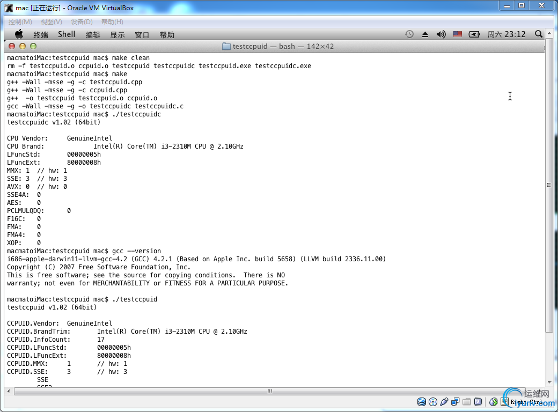Click the 'gcc --version' command text
558x412 pixels.
(136, 251)
